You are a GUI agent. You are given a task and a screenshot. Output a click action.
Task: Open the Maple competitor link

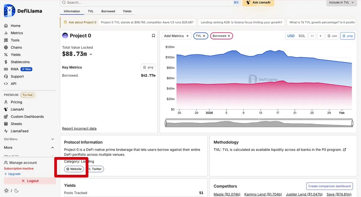pos(227,194)
